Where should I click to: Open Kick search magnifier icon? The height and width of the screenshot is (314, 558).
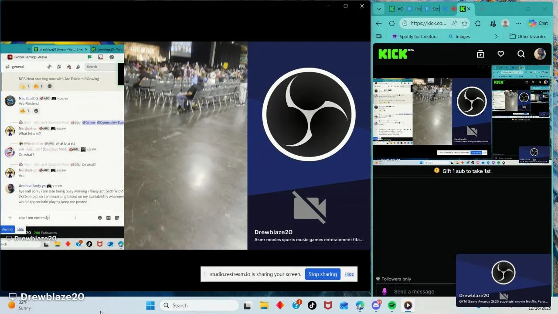click(521, 54)
